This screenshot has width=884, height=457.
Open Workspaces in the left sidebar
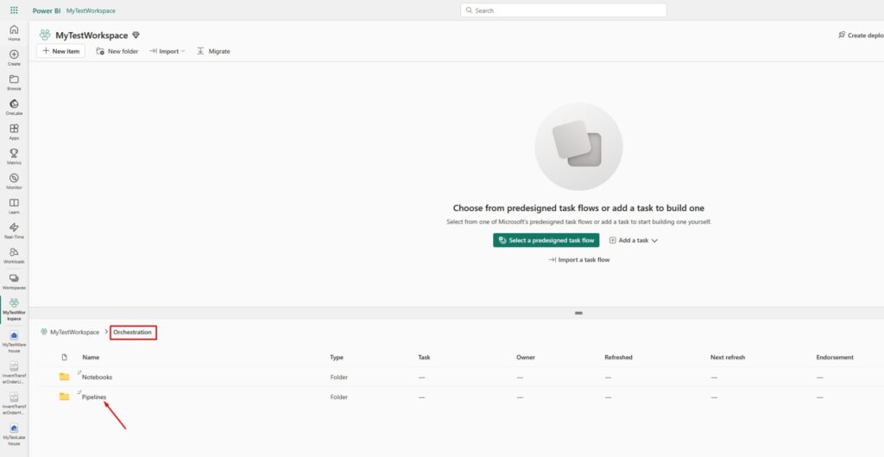14,282
